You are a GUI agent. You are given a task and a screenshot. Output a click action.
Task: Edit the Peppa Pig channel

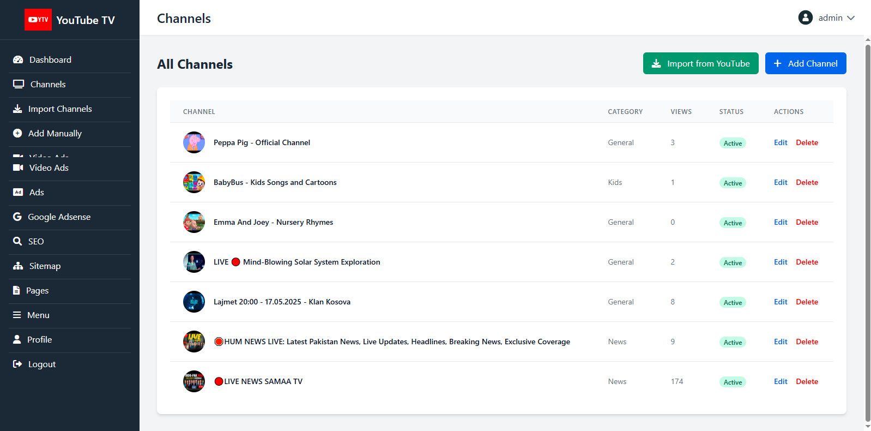point(781,142)
